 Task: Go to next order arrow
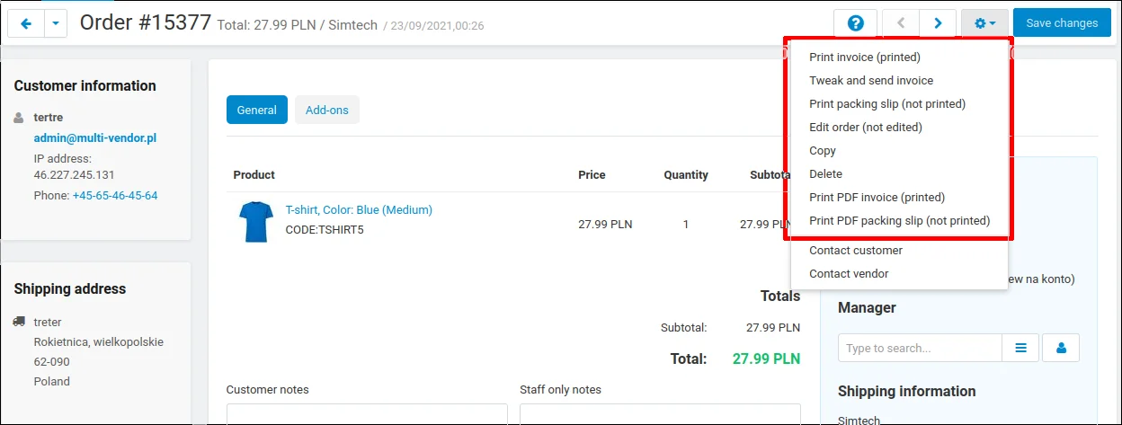(x=938, y=23)
